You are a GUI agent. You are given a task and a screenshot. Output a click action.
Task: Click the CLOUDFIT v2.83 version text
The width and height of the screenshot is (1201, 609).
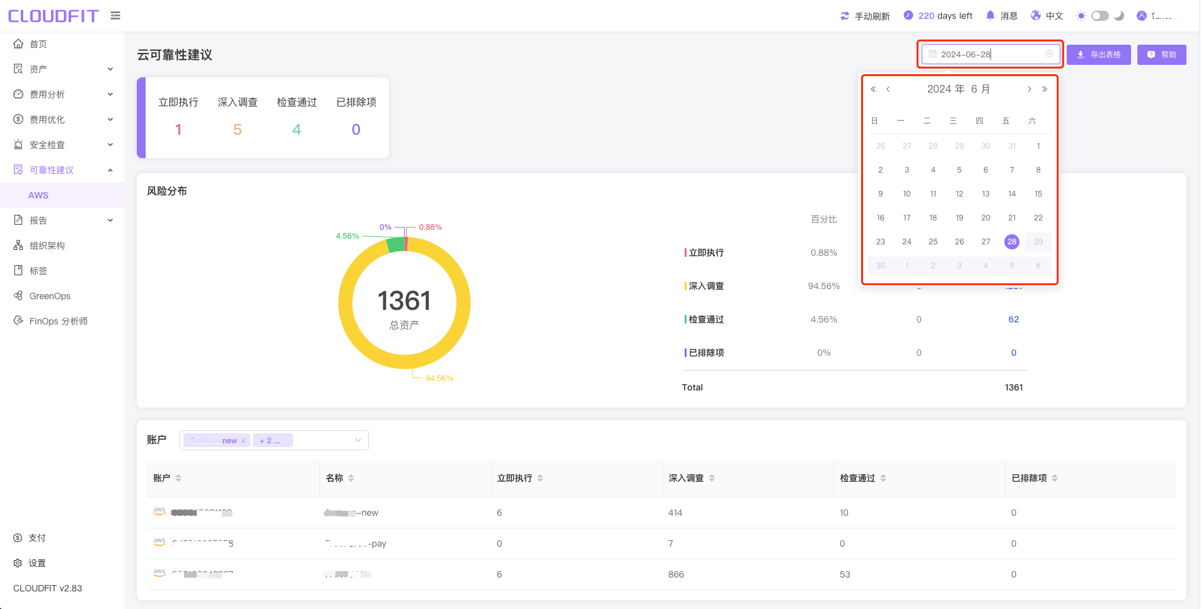tap(48, 588)
